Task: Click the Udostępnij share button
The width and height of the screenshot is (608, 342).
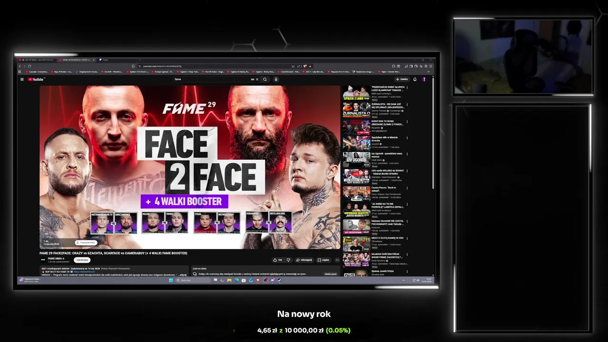Action: (x=304, y=260)
